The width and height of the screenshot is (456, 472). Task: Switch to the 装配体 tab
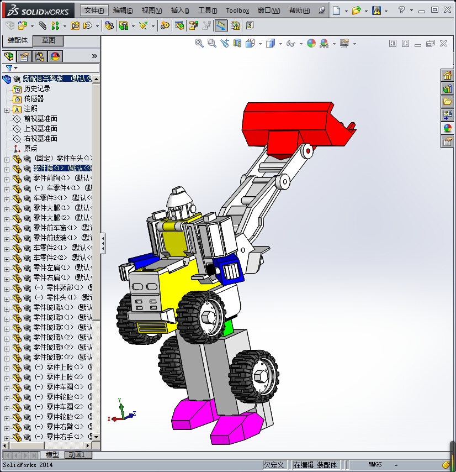coord(18,40)
